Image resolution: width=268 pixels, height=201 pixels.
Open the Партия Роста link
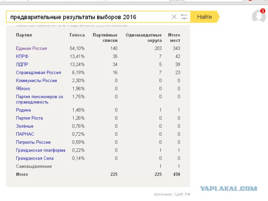[x=29, y=118]
